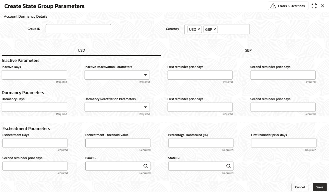Focus the Percentage Transferred (%) field

pos(201,143)
